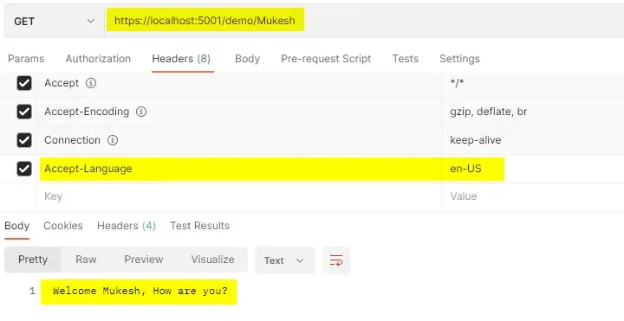Switch to Raw response view

86,260
